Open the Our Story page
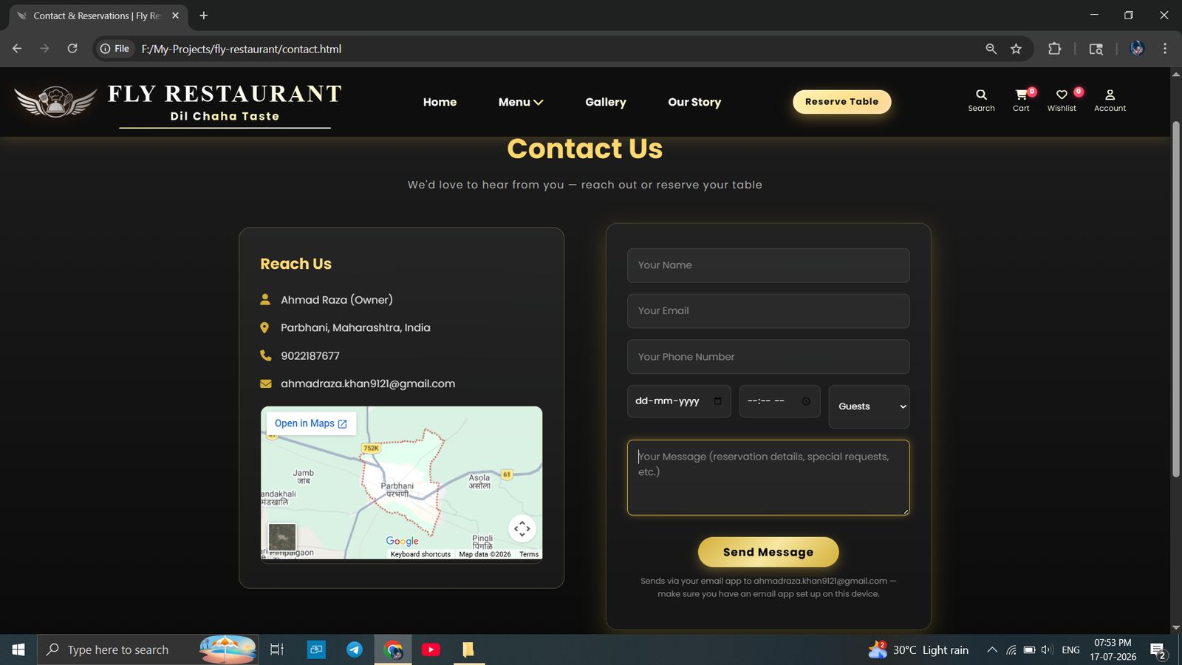 coord(694,102)
